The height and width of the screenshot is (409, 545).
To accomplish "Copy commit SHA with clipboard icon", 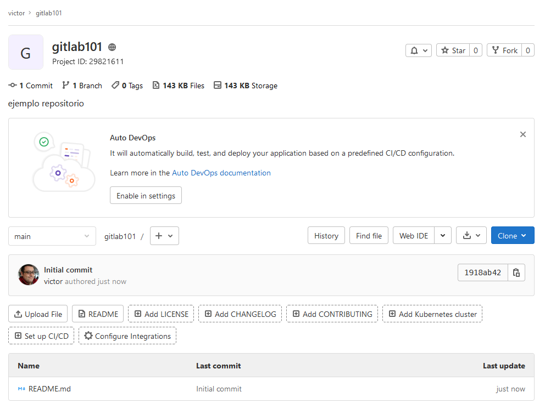I will click(x=516, y=272).
